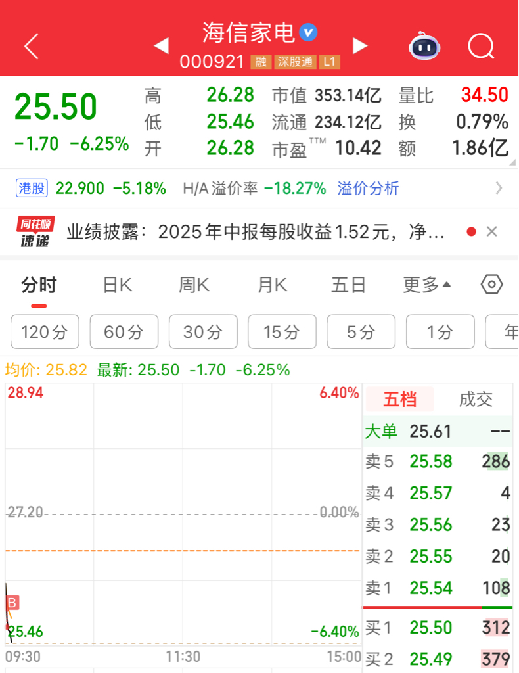Tap the 市盈 TTM 10.42 value
Screen dimensions: 519x673
[358, 149]
